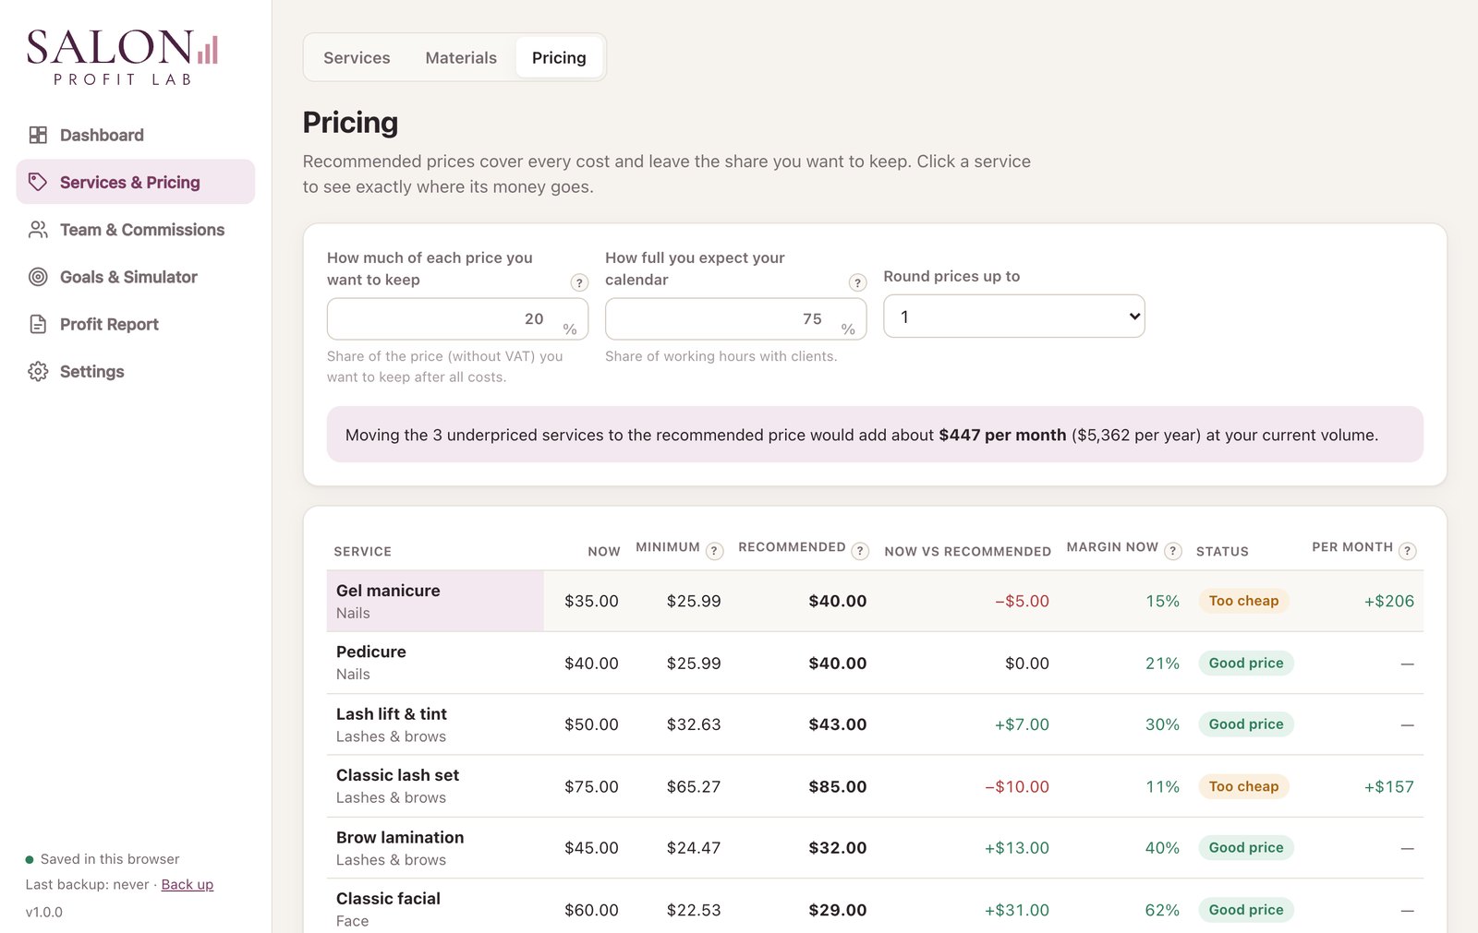Open Team & Commissions in sidebar
The image size is (1478, 933).
[x=136, y=230]
